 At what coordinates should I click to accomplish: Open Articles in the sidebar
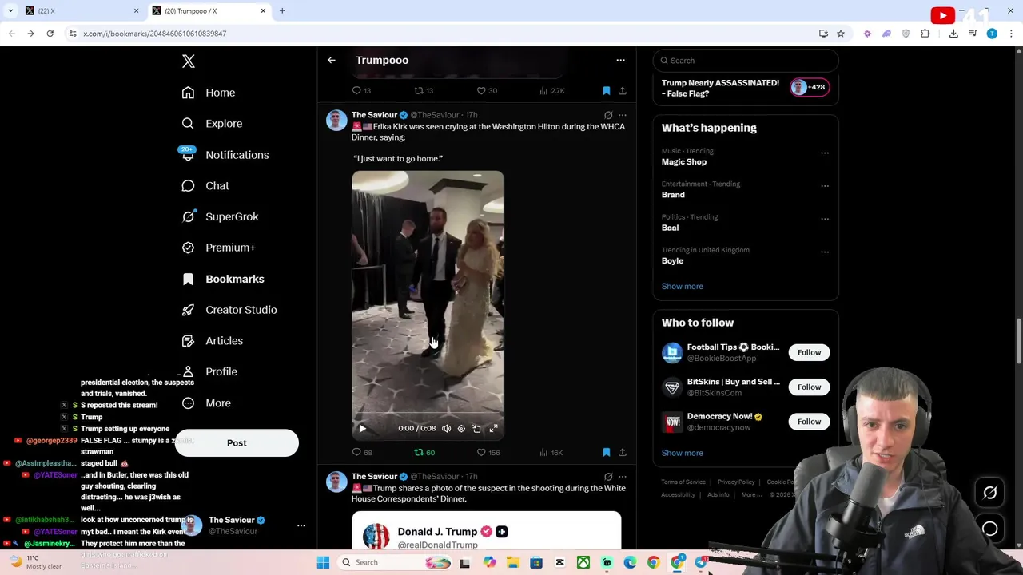212,340
